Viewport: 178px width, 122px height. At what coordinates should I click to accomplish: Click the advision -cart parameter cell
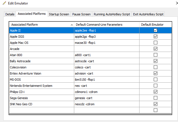[107, 73]
